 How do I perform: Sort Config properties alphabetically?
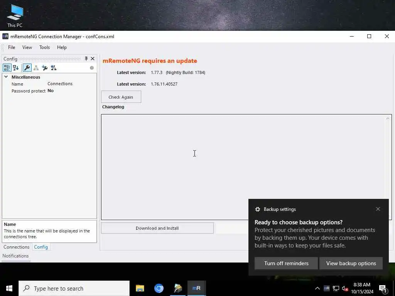click(x=16, y=68)
